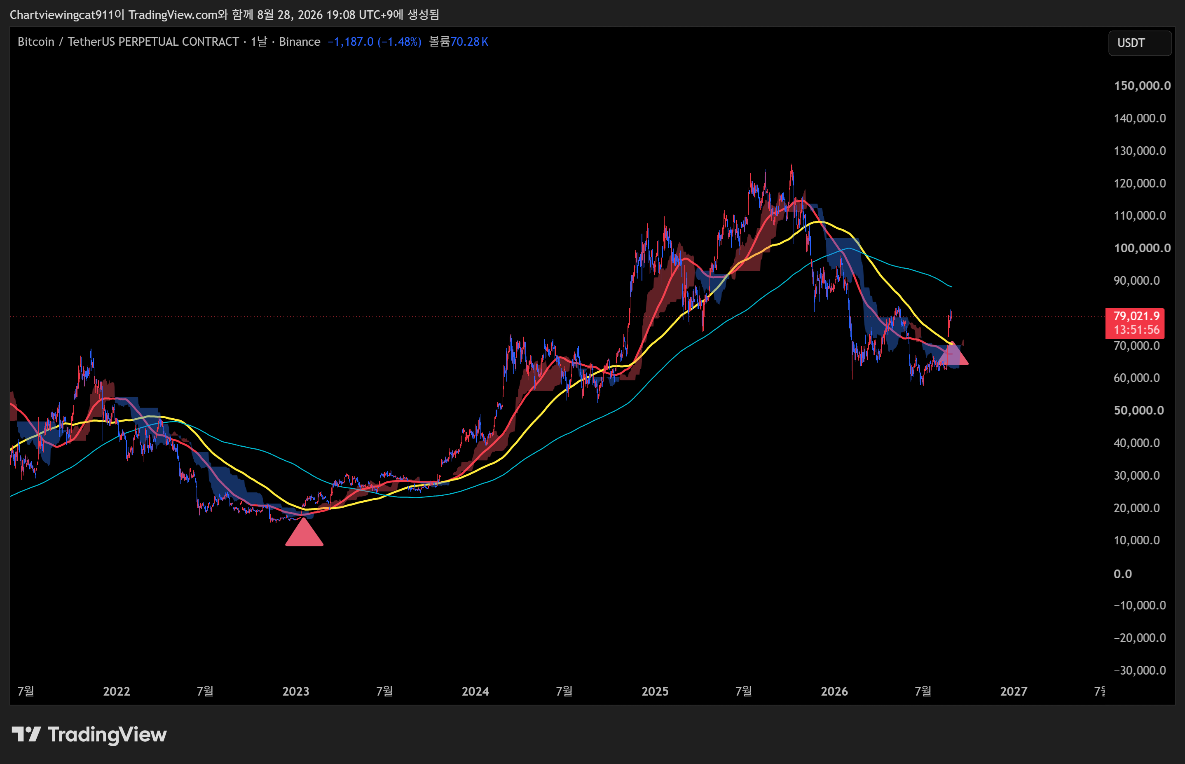Click the 30,000.0 price axis label
The width and height of the screenshot is (1185, 764).
(x=1137, y=476)
